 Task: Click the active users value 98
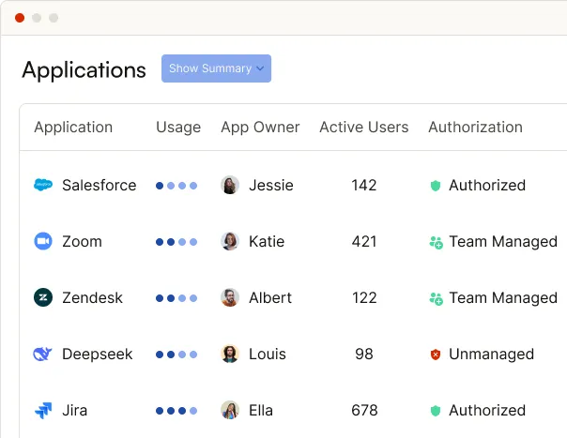tap(364, 355)
